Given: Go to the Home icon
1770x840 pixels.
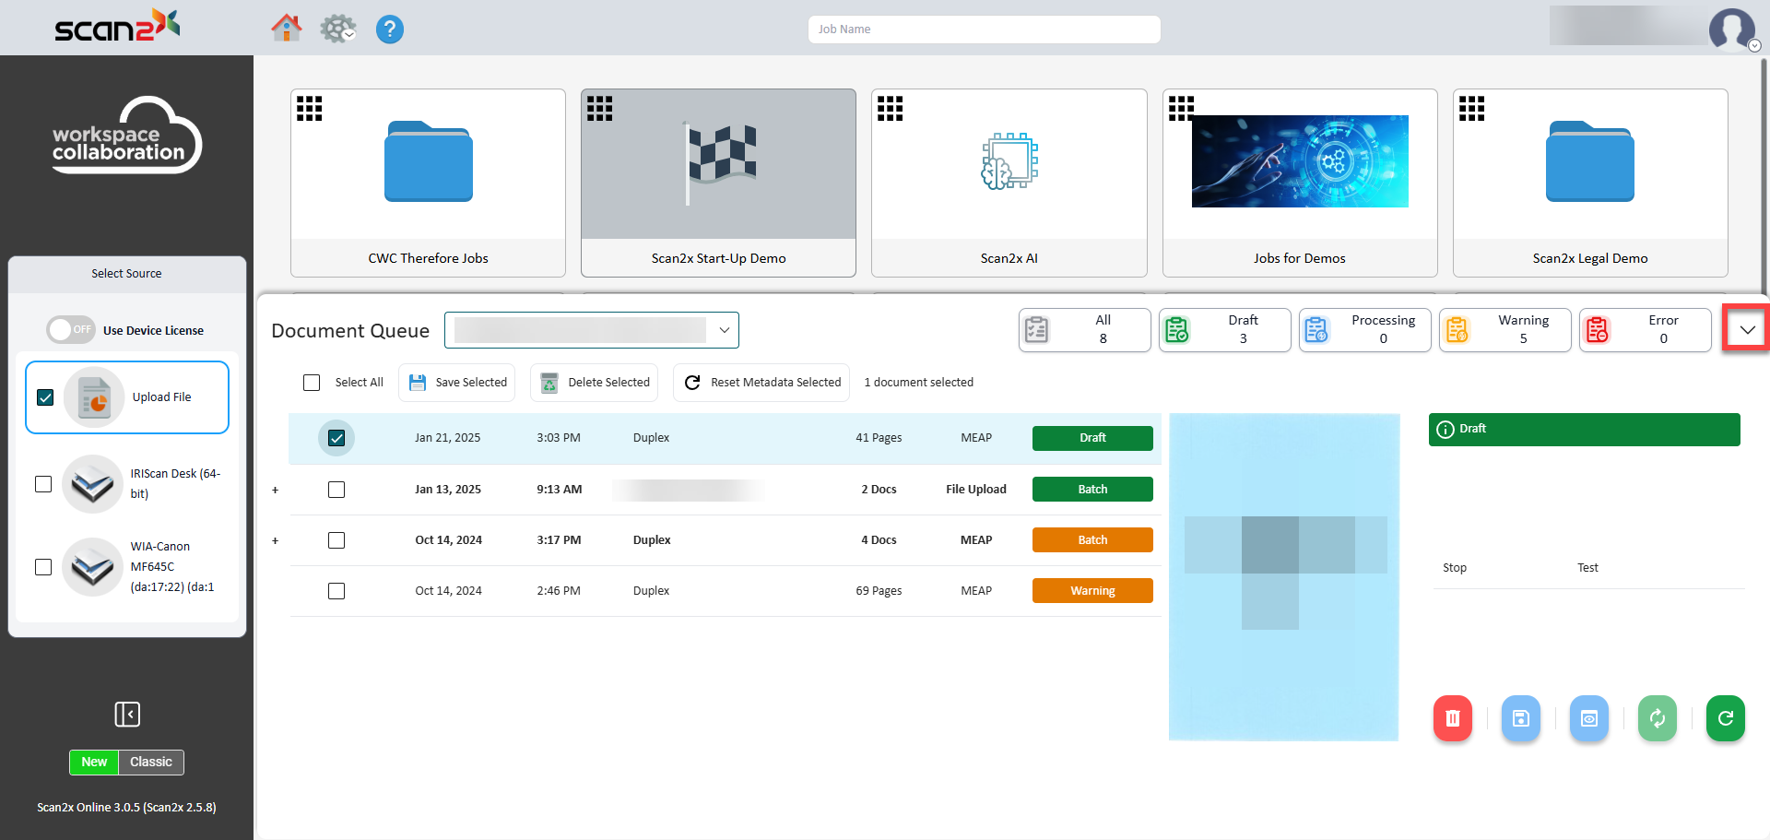Looking at the screenshot, I should point(287,29).
